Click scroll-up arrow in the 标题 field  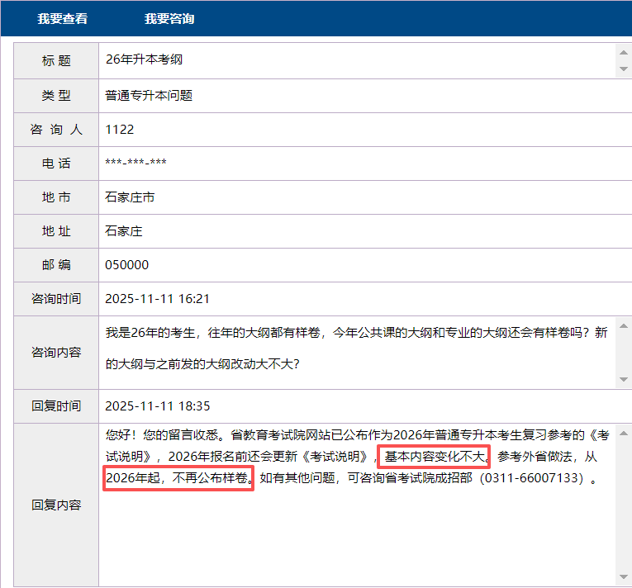(x=624, y=51)
